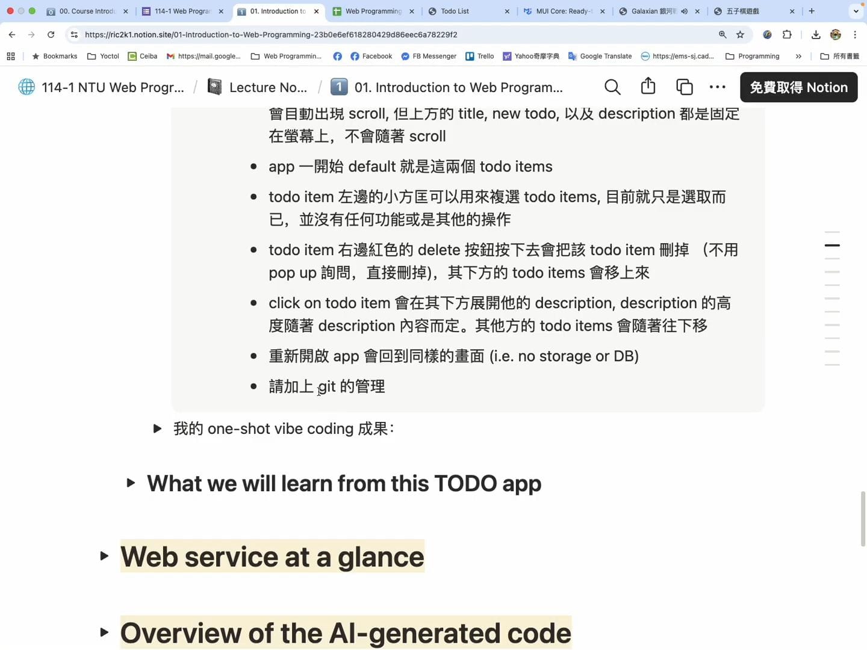This screenshot has width=867, height=650.
Task: Click the 免費取得 Notion button
Action: [798, 87]
